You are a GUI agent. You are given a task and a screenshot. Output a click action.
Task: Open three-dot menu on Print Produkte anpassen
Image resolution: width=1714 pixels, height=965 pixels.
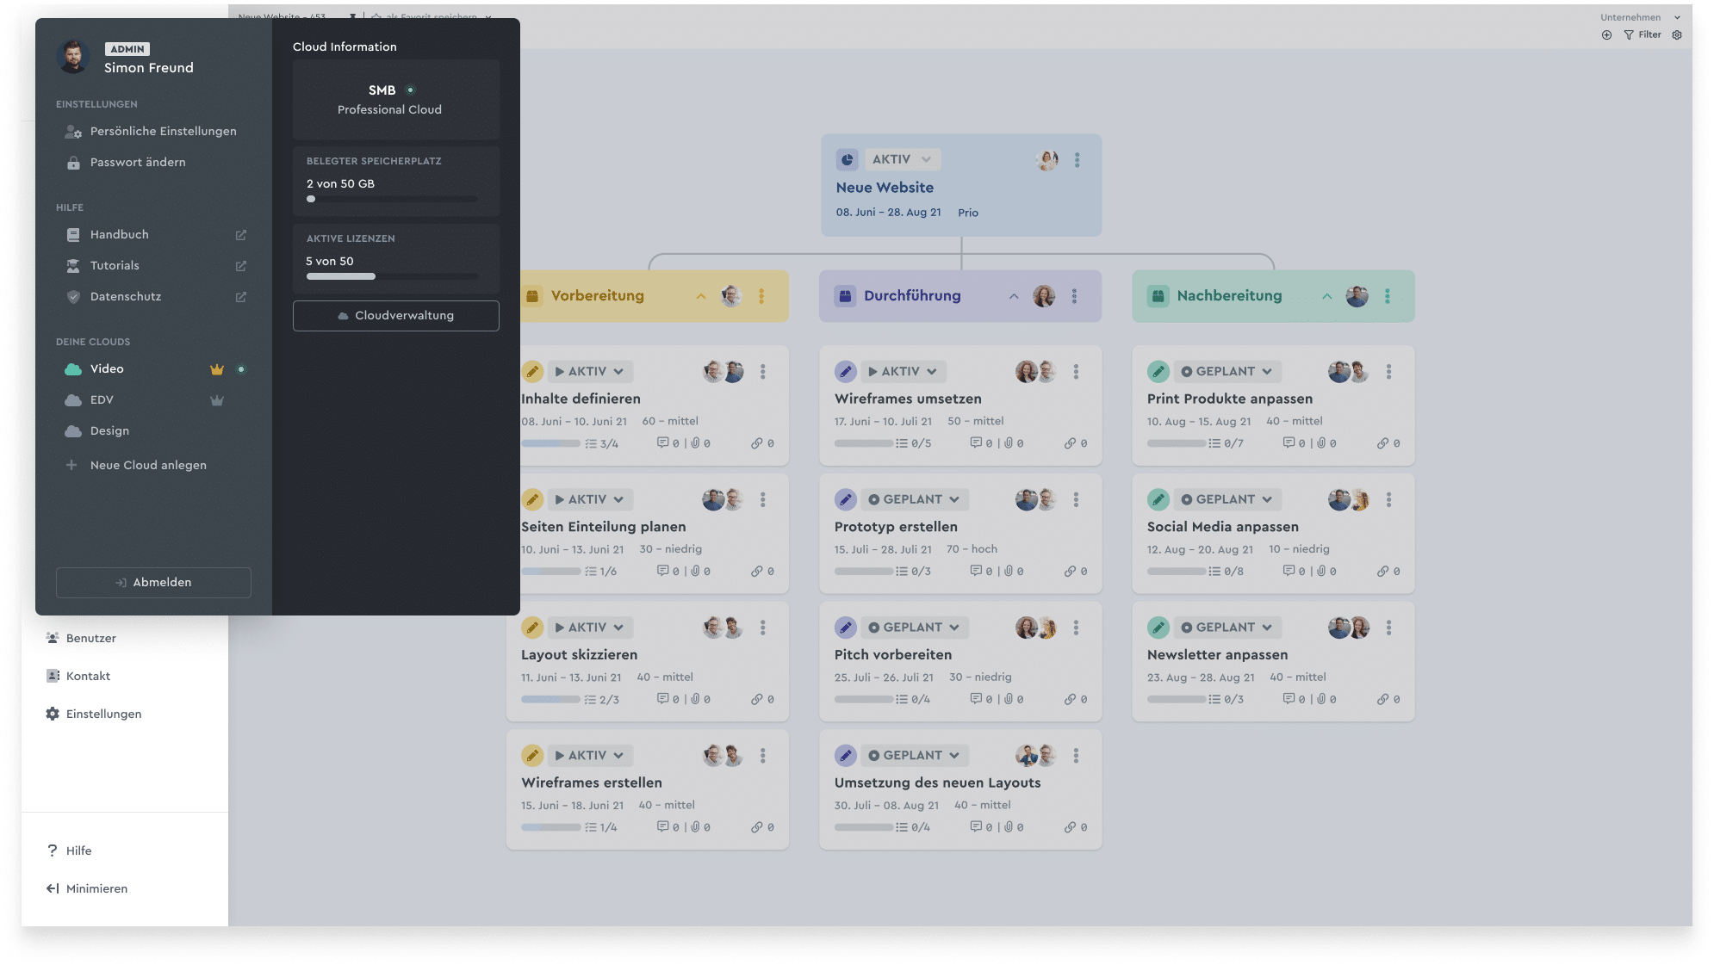coord(1388,372)
